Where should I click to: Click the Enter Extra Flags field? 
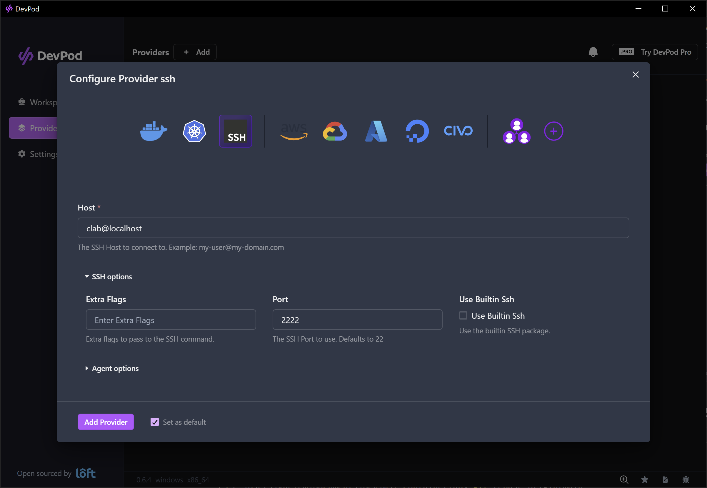click(171, 320)
